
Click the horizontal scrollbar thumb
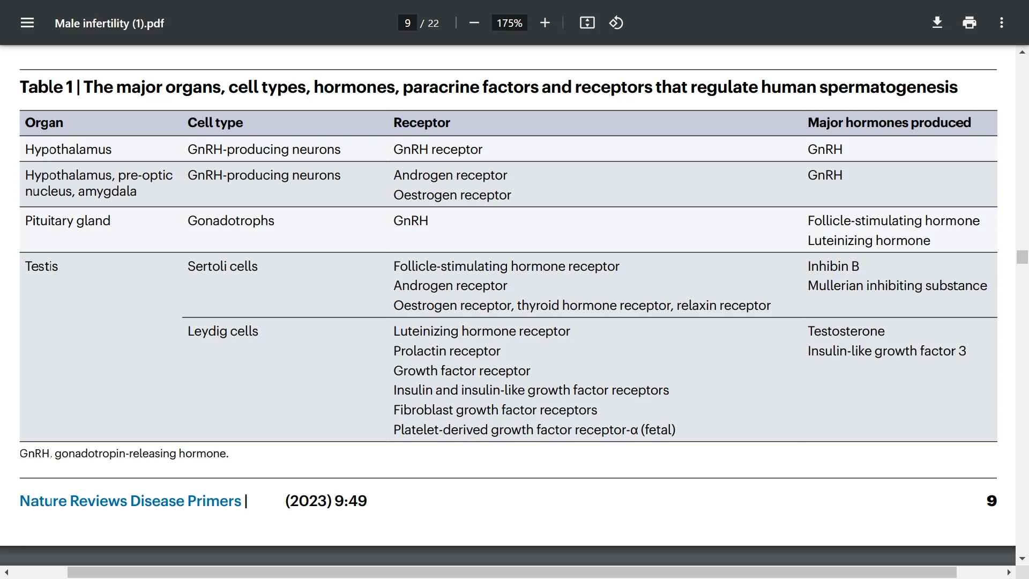pyautogui.click(x=512, y=573)
